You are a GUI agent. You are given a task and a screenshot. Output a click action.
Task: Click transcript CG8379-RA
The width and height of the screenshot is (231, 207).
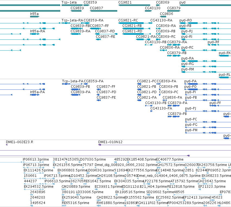(x=177, y=42)
